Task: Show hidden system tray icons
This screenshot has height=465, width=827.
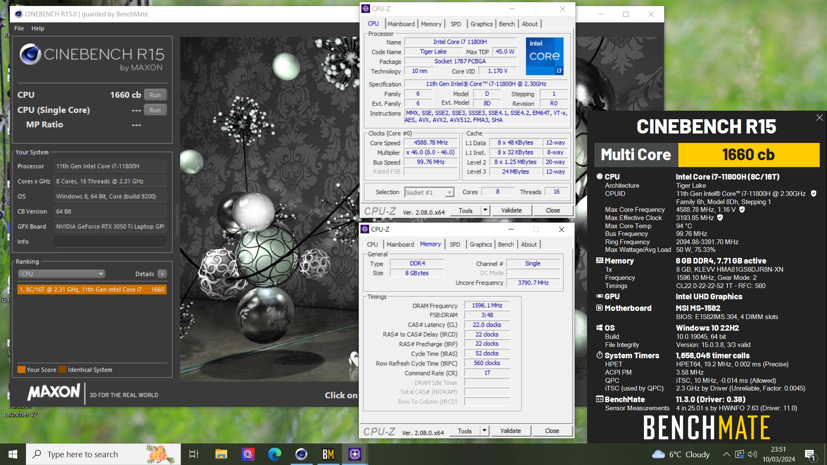Action: (x=726, y=454)
